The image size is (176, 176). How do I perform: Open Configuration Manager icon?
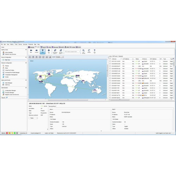4,90
